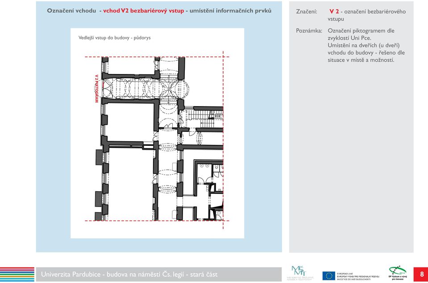Screen dimensions: 428x283
Task: Click the 'Značení:' label
Action: tap(307, 12)
